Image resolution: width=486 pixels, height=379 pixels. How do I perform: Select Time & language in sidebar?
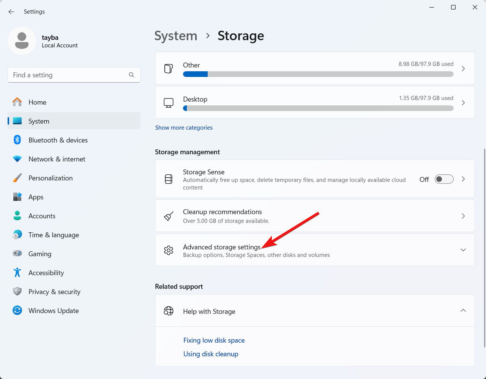click(x=54, y=235)
